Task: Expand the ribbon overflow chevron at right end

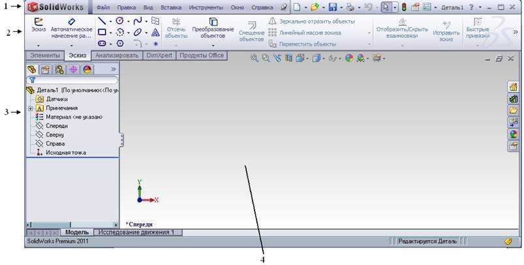Action: (517, 32)
